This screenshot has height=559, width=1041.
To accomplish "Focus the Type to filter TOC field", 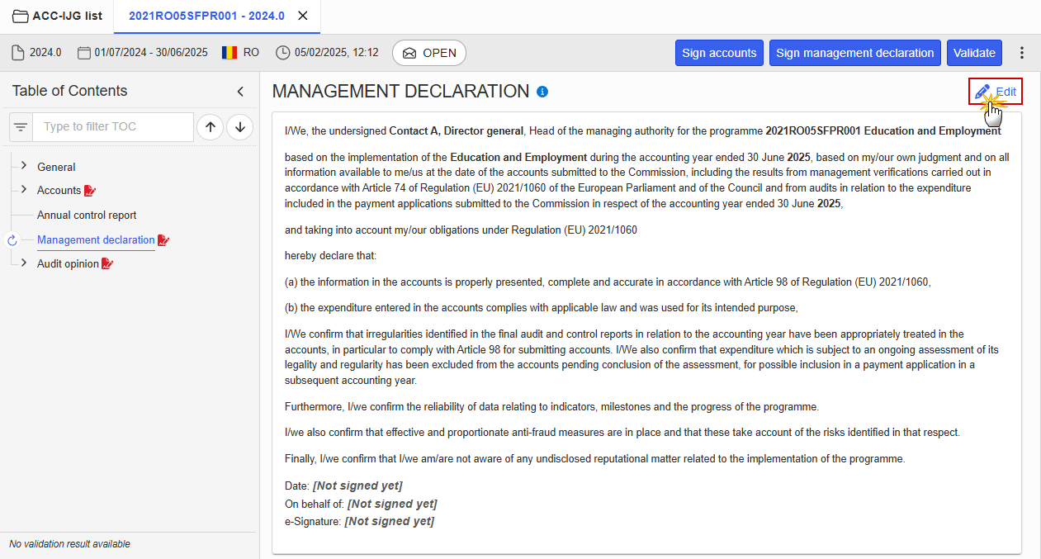I will click(115, 127).
